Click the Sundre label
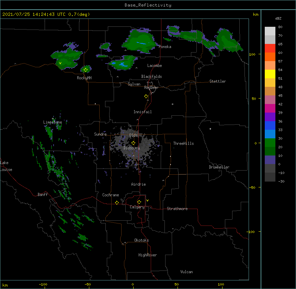The width and height of the screenshot is (296, 289). click(x=100, y=134)
